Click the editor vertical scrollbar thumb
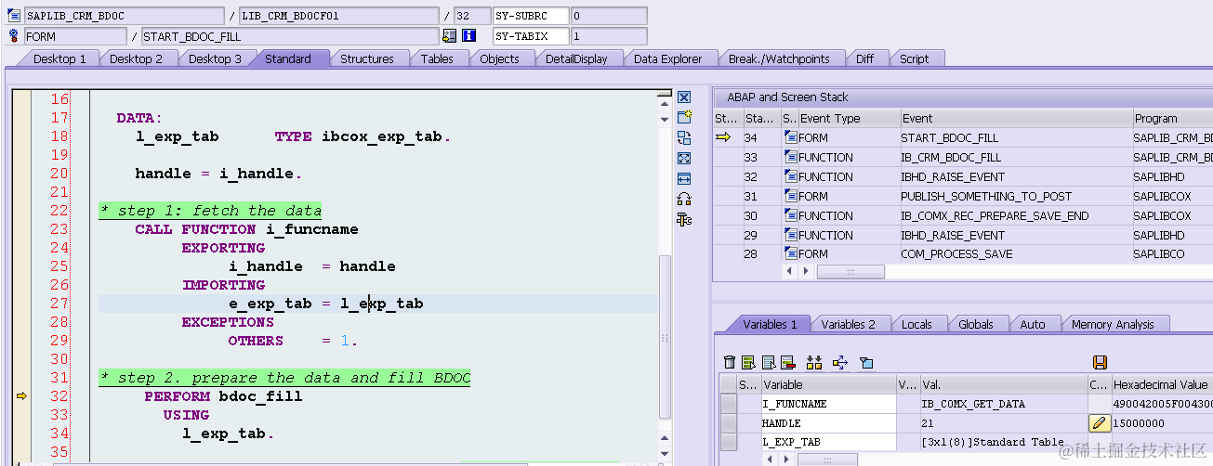 tap(664, 336)
